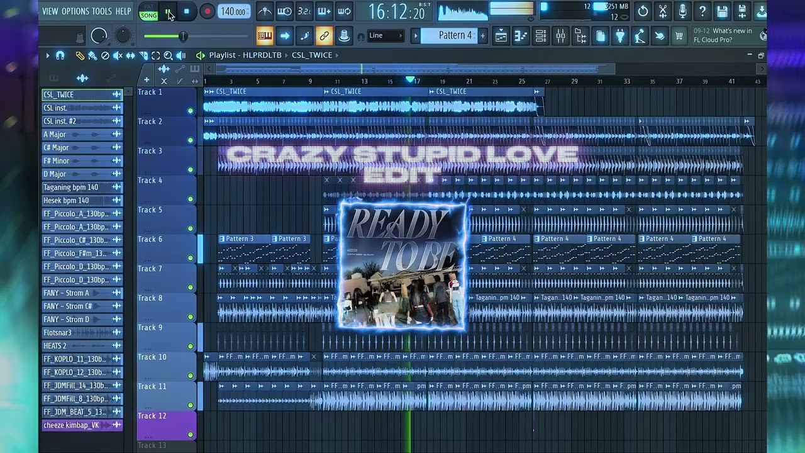Toggle auto-scrolling arrow icon
This screenshot has width=805, height=453.
click(x=285, y=36)
